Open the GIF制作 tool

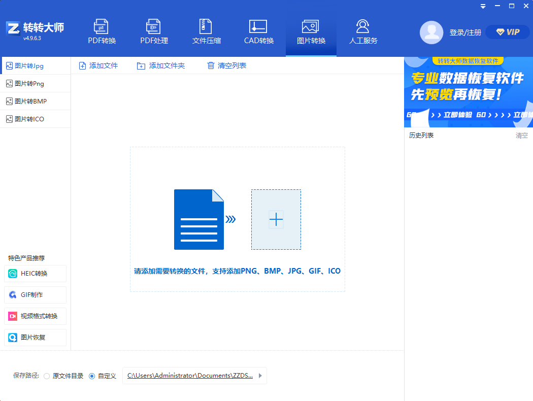35,294
